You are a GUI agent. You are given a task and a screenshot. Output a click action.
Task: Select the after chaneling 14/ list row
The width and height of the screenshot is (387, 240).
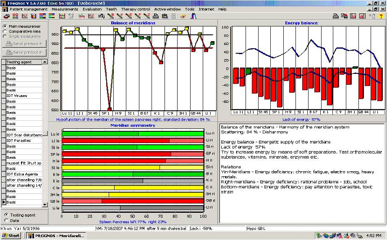[24, 185]
